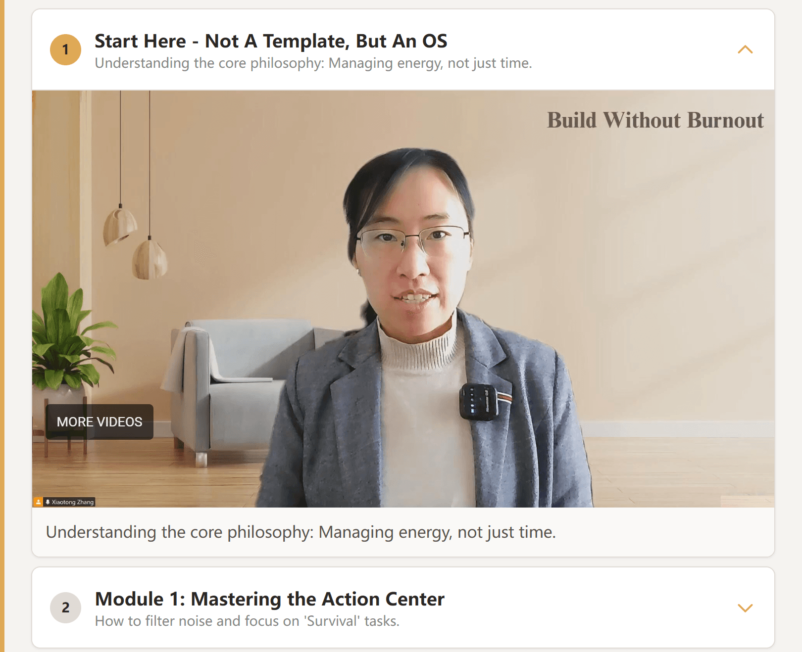The width and height of the screenshot is (802, 652).
Task: Click the gray number 2 step badge
Action: (x=65, y=607)
